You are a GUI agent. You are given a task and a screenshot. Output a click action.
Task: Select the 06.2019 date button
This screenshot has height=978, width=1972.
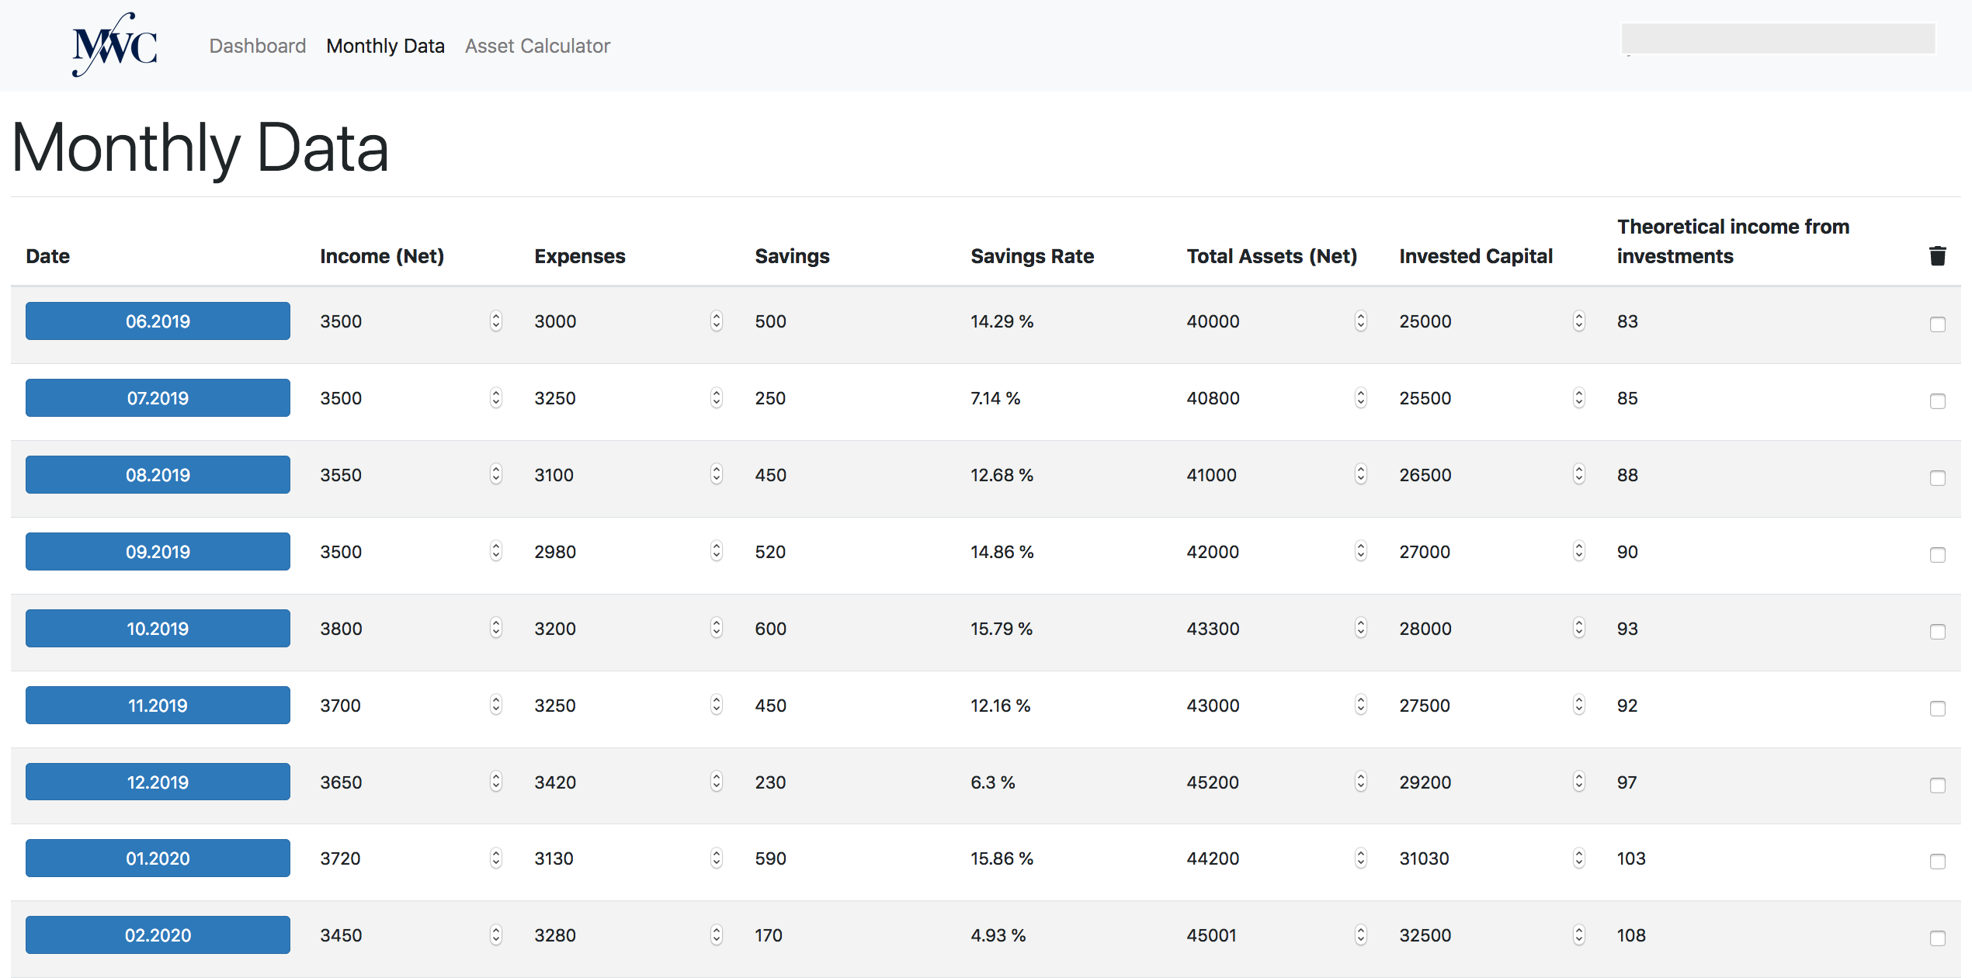coord(158,321)
